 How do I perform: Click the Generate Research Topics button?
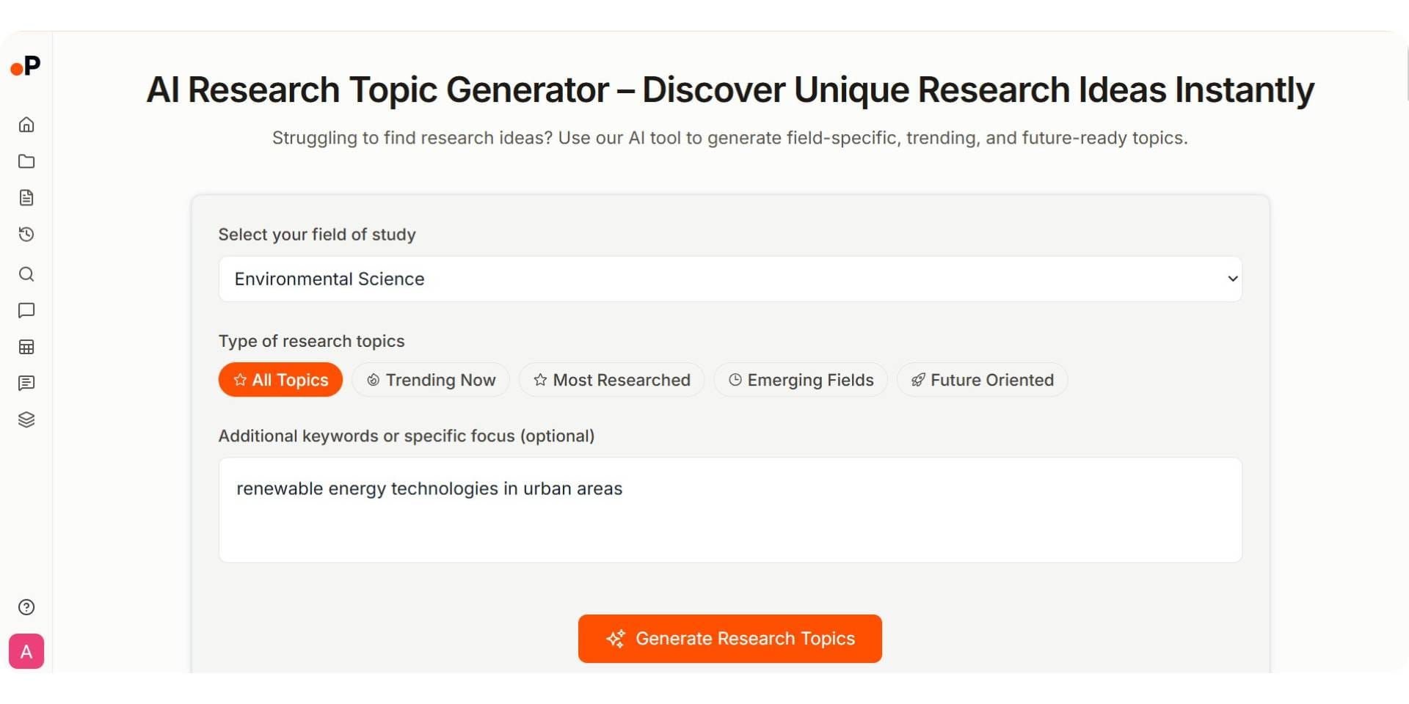(x=729, y=638)
